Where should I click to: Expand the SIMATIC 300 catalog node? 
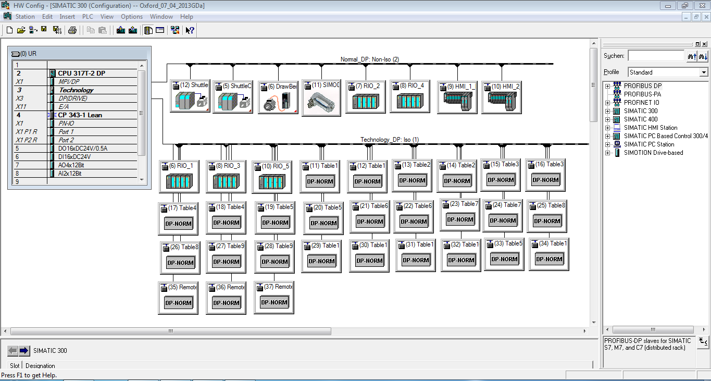coord(607,111)
